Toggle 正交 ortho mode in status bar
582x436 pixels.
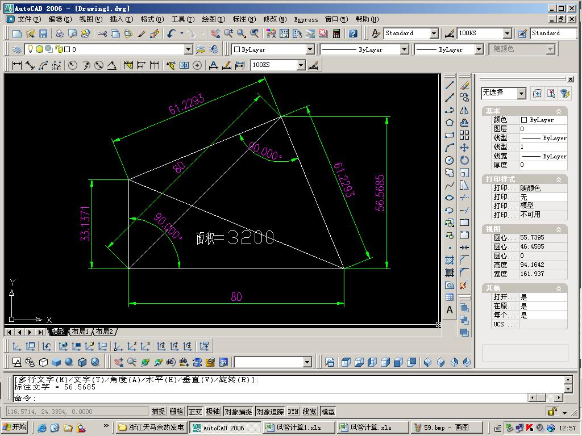(x=195, y=412)
